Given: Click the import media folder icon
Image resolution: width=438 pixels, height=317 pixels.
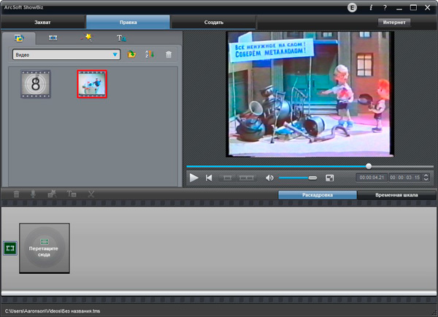Looking at the screenshot, I should tap(131, 55).
